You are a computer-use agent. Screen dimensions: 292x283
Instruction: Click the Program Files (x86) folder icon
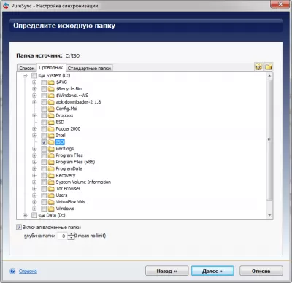[x=51, y=162]
